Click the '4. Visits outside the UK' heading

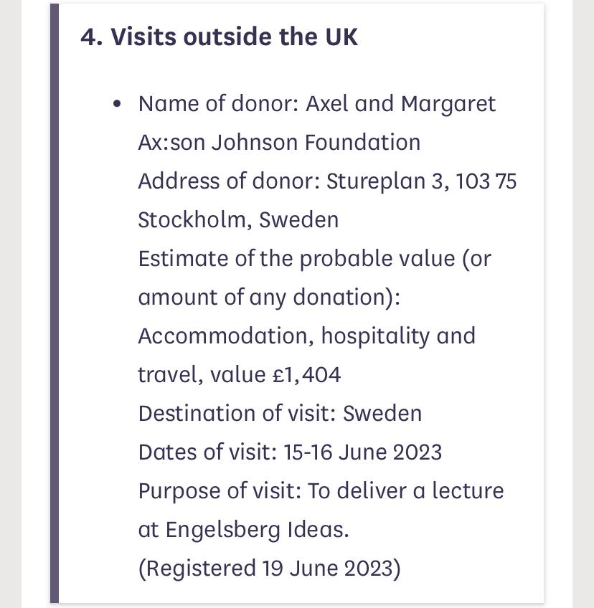click(219, 37)
